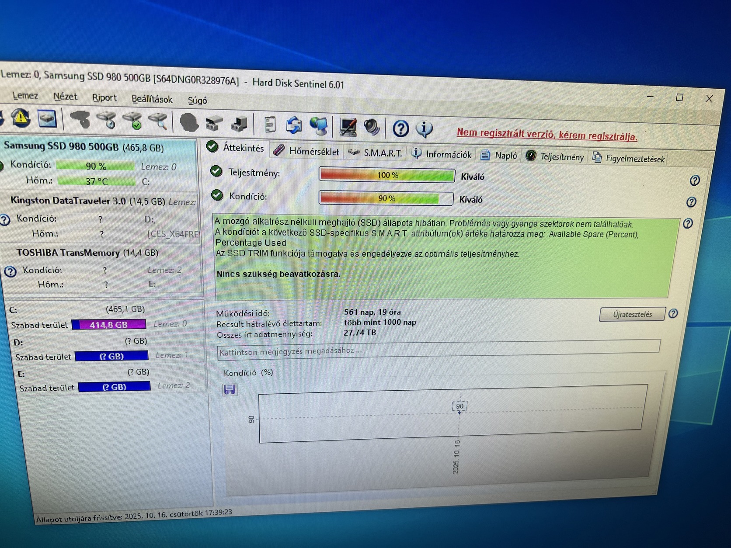Click the 90 data point on the chart

(x=459, y=407)
